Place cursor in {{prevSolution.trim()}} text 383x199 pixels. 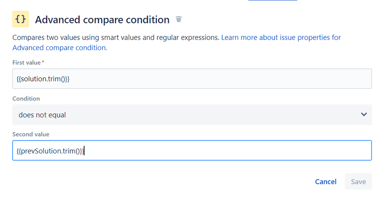[x=50, y=151]
